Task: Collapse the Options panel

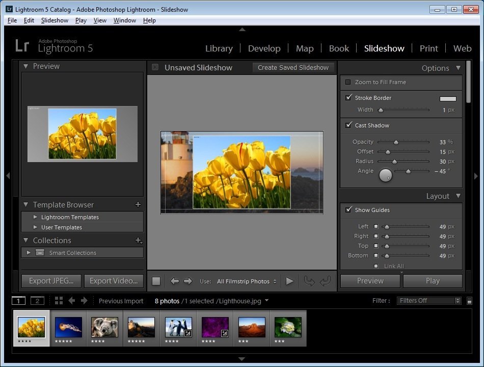Action: click(x=458, y=68)
